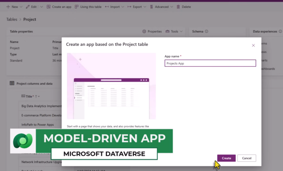Image resolution: width=283 pixels, height=171 pixels.
Task: Select the Network Infrastructure row
Action: (41, 162)
